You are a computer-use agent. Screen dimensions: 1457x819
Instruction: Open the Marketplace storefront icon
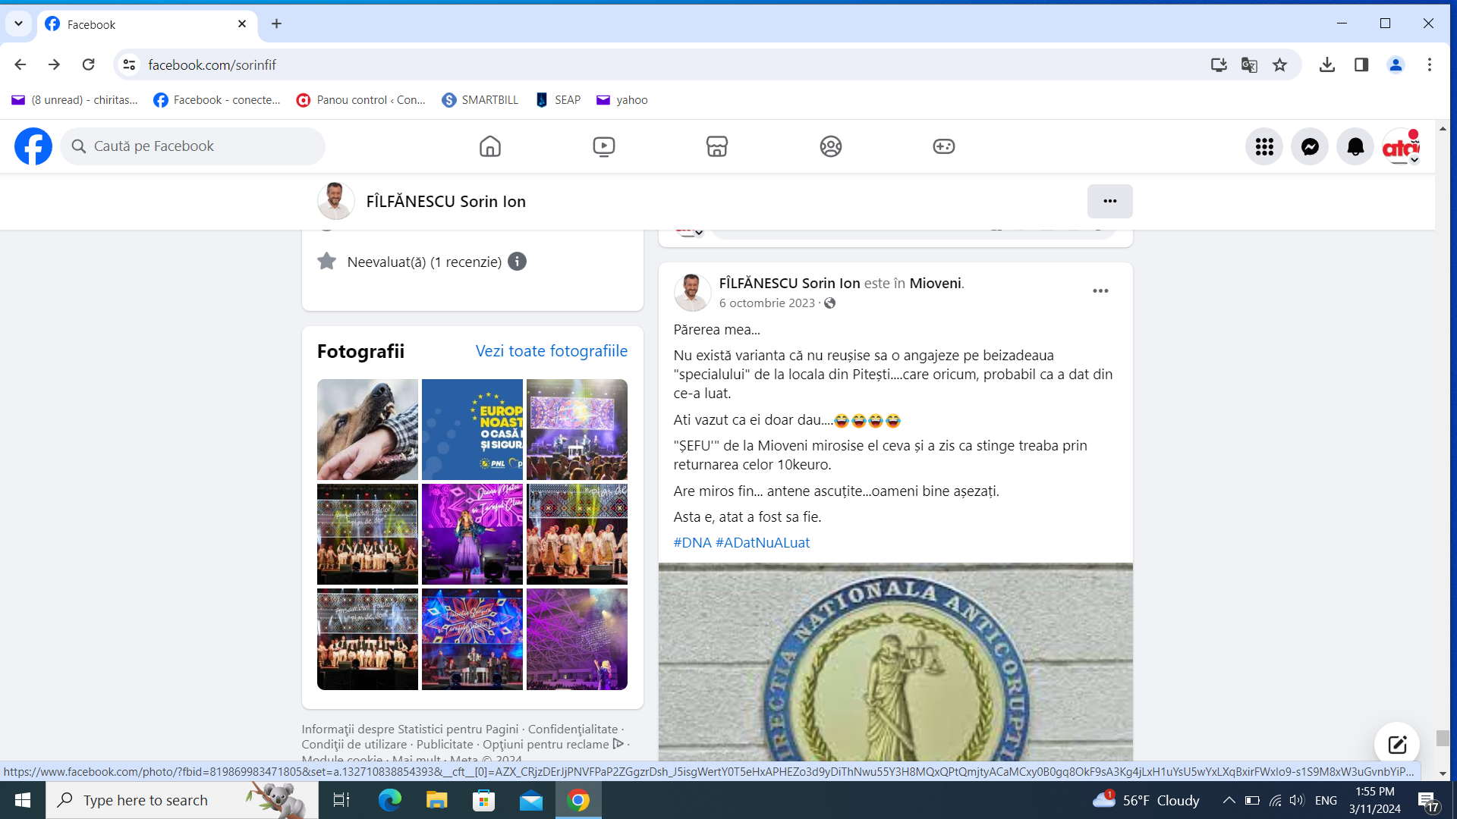[x=717, y=146]
